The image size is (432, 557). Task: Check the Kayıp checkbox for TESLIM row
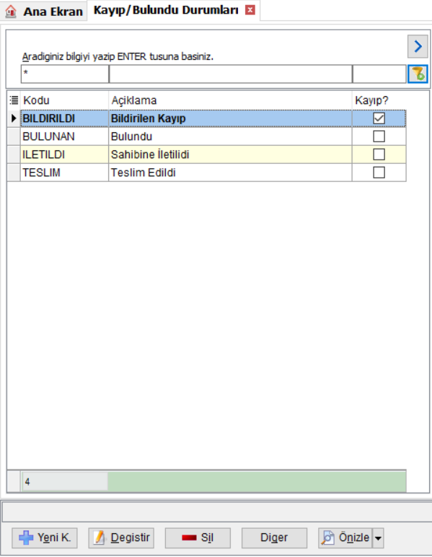pyautogui.click(x=379, y=173)
